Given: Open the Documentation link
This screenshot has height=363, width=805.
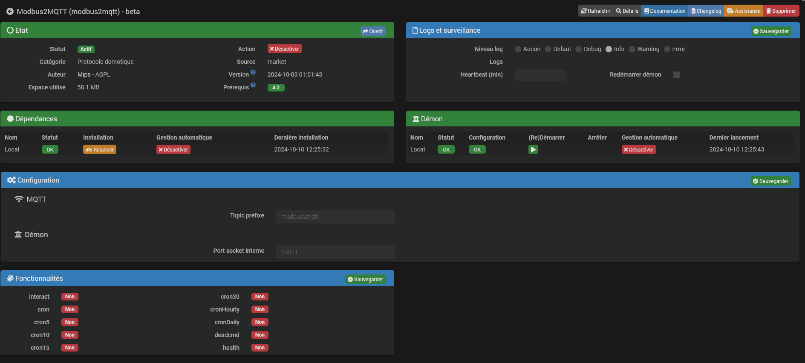Looking at the screenshot, I should pyautogui.click(x=664, y=11).
